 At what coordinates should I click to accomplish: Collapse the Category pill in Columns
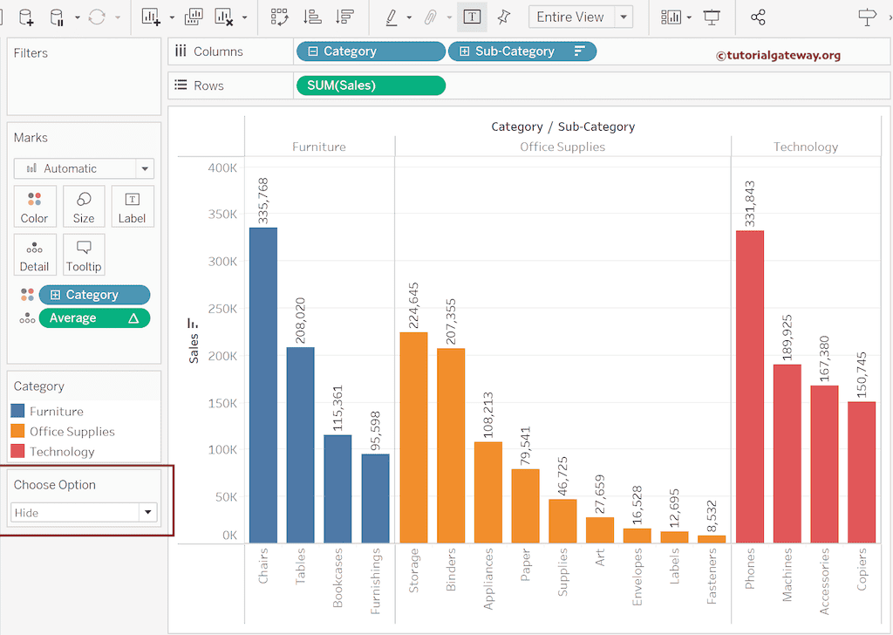pos(313,51)
